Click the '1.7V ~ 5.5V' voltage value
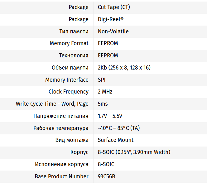Viewport: 207px width, 188px height. pyautogui.click(x=110, y=116)
